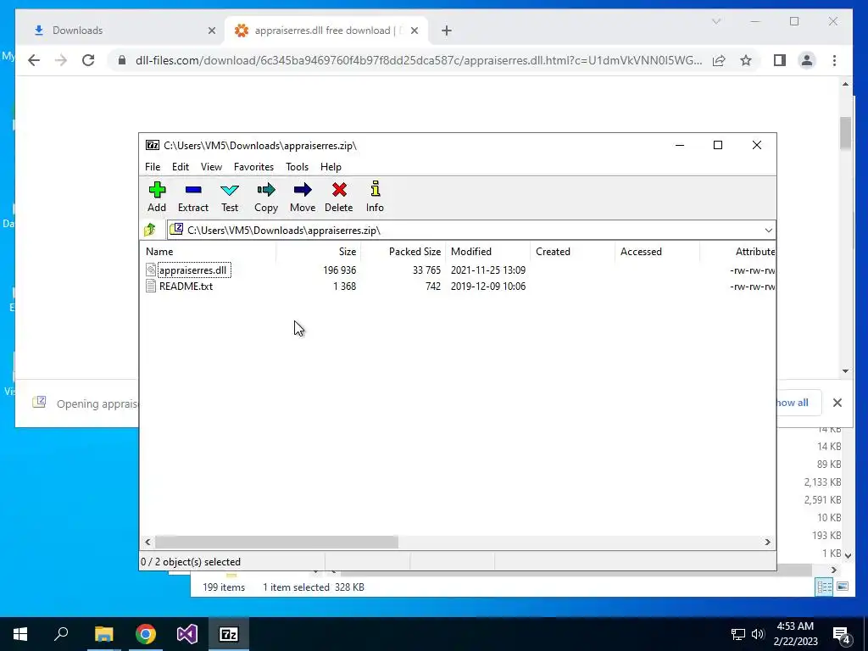This screenshot has height=651, width=868.
Task: Click the Chrome page vertical scrollbar thumb
Action: (845, 133)
